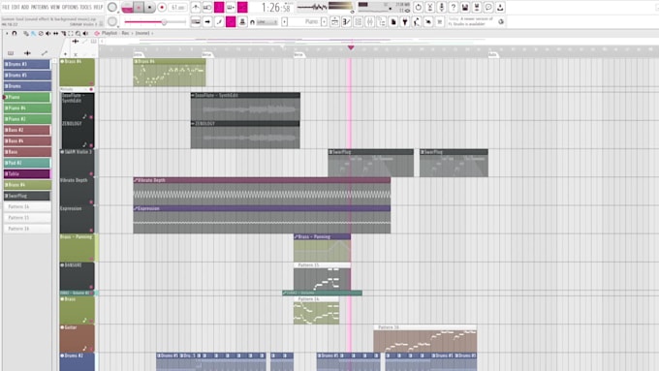
Task: Toggle wait for input before recording
Action: pos(207,7)
